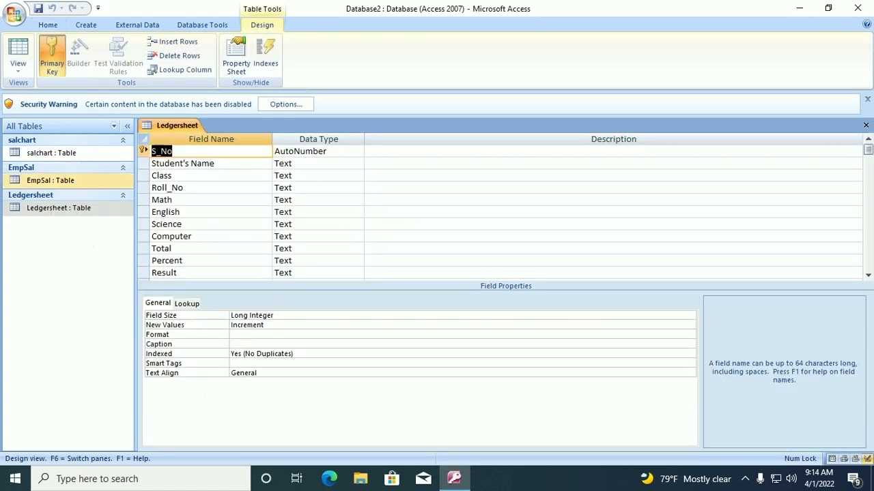Click the Indexed property value
The image size is (874, 491).
[x=462, y=353]
